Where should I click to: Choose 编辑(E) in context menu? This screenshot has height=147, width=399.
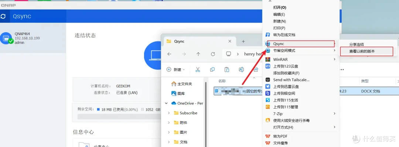301,14
